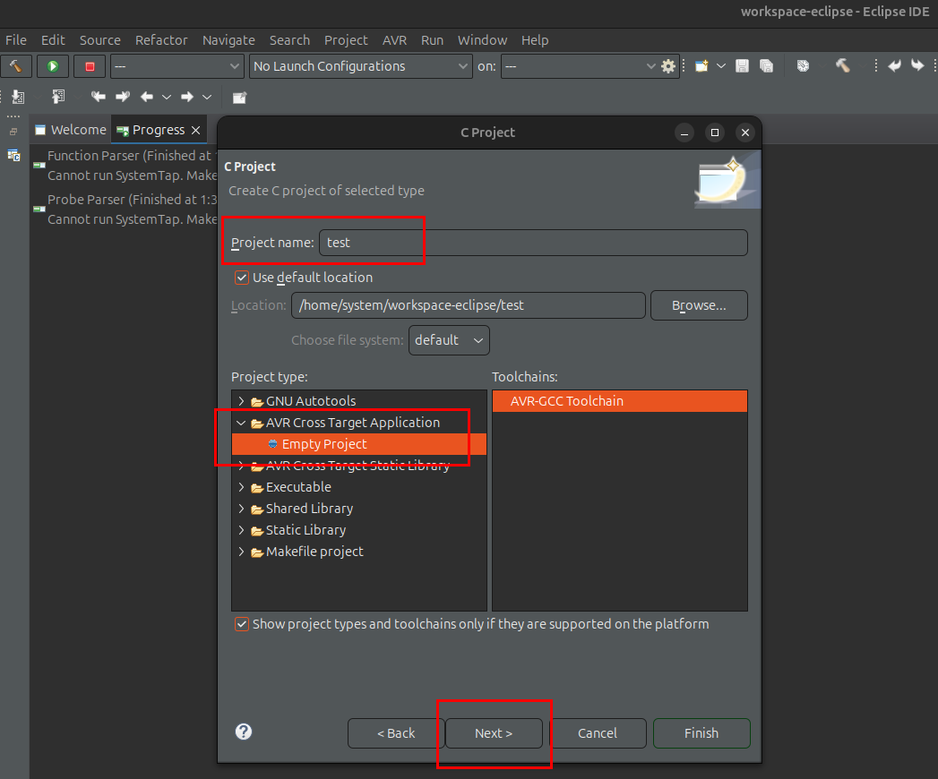Expand Static Library project type
This screenshot has height=779, width=938.
241,530
